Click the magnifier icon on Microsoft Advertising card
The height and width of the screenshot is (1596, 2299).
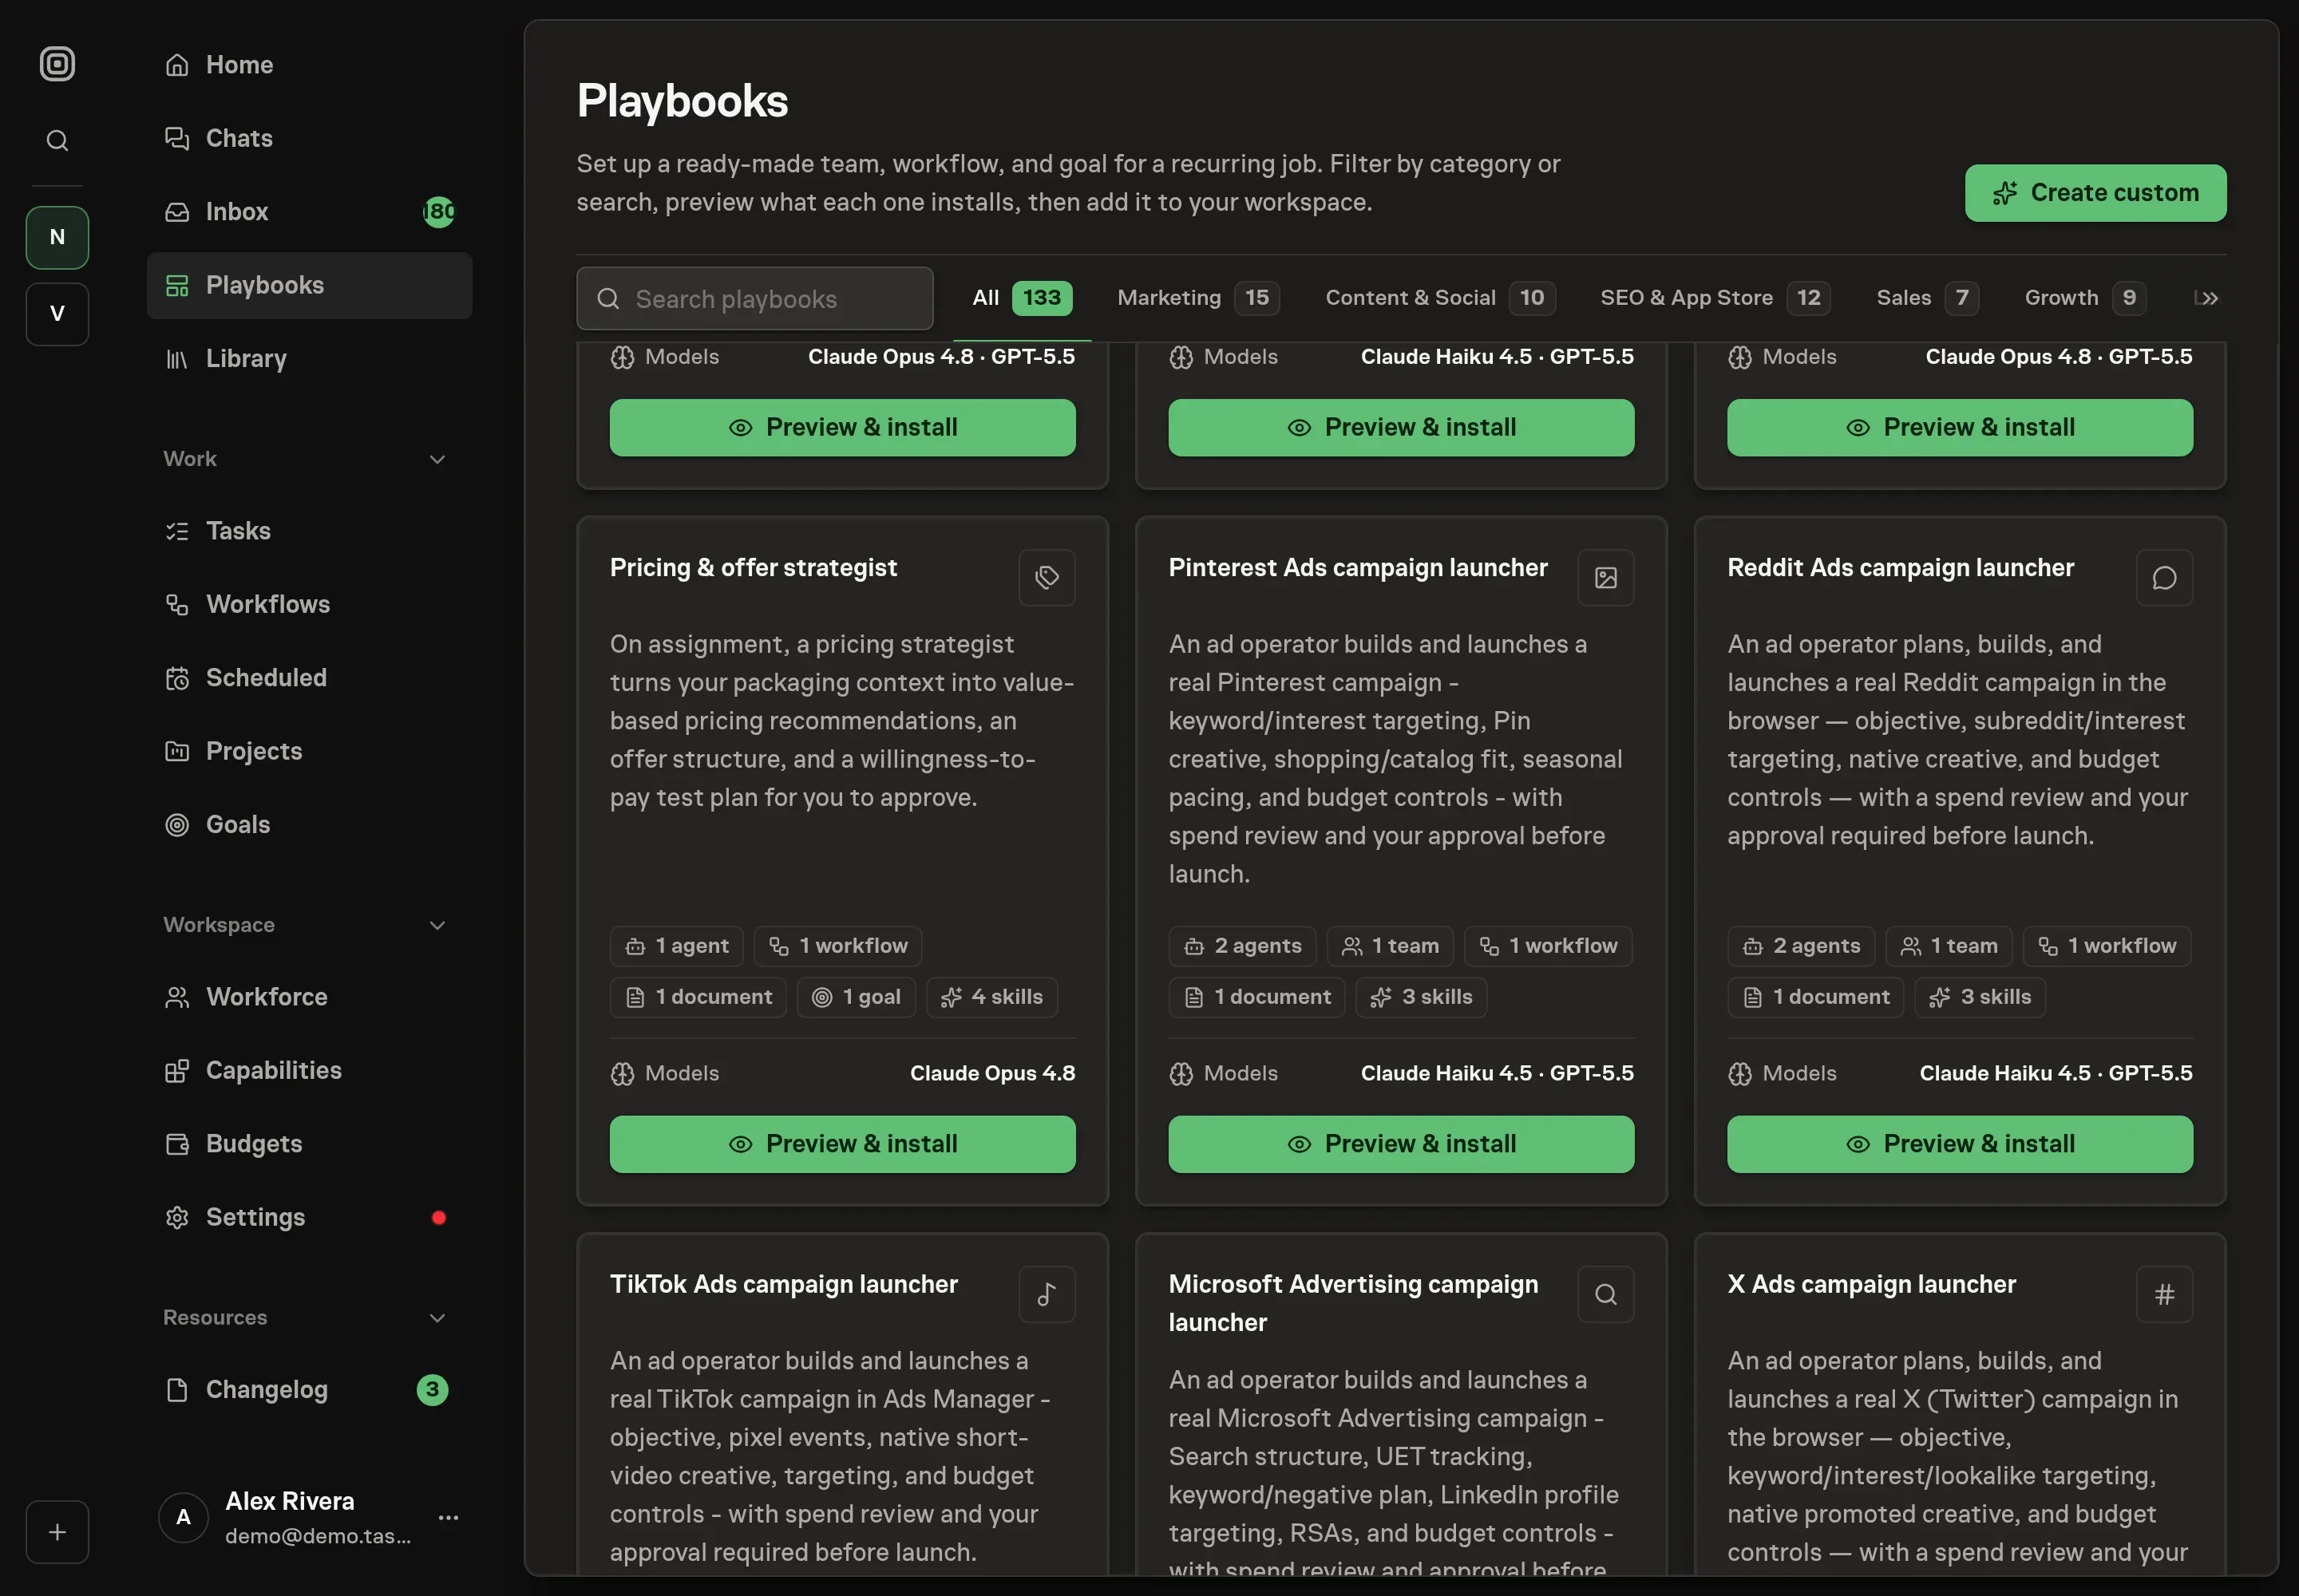[1605, 1295]
